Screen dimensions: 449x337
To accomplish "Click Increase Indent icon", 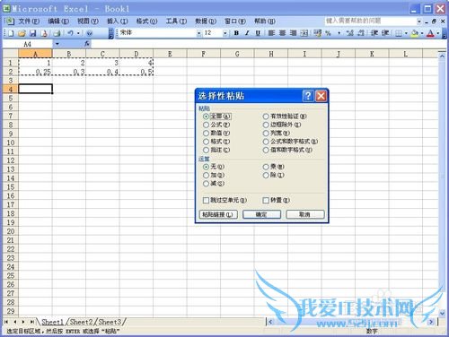I will 385,33.
